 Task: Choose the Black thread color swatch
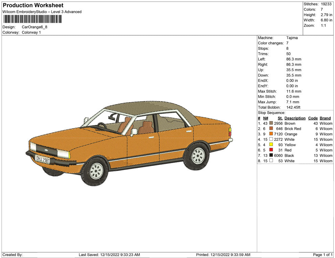pos(271,156)
